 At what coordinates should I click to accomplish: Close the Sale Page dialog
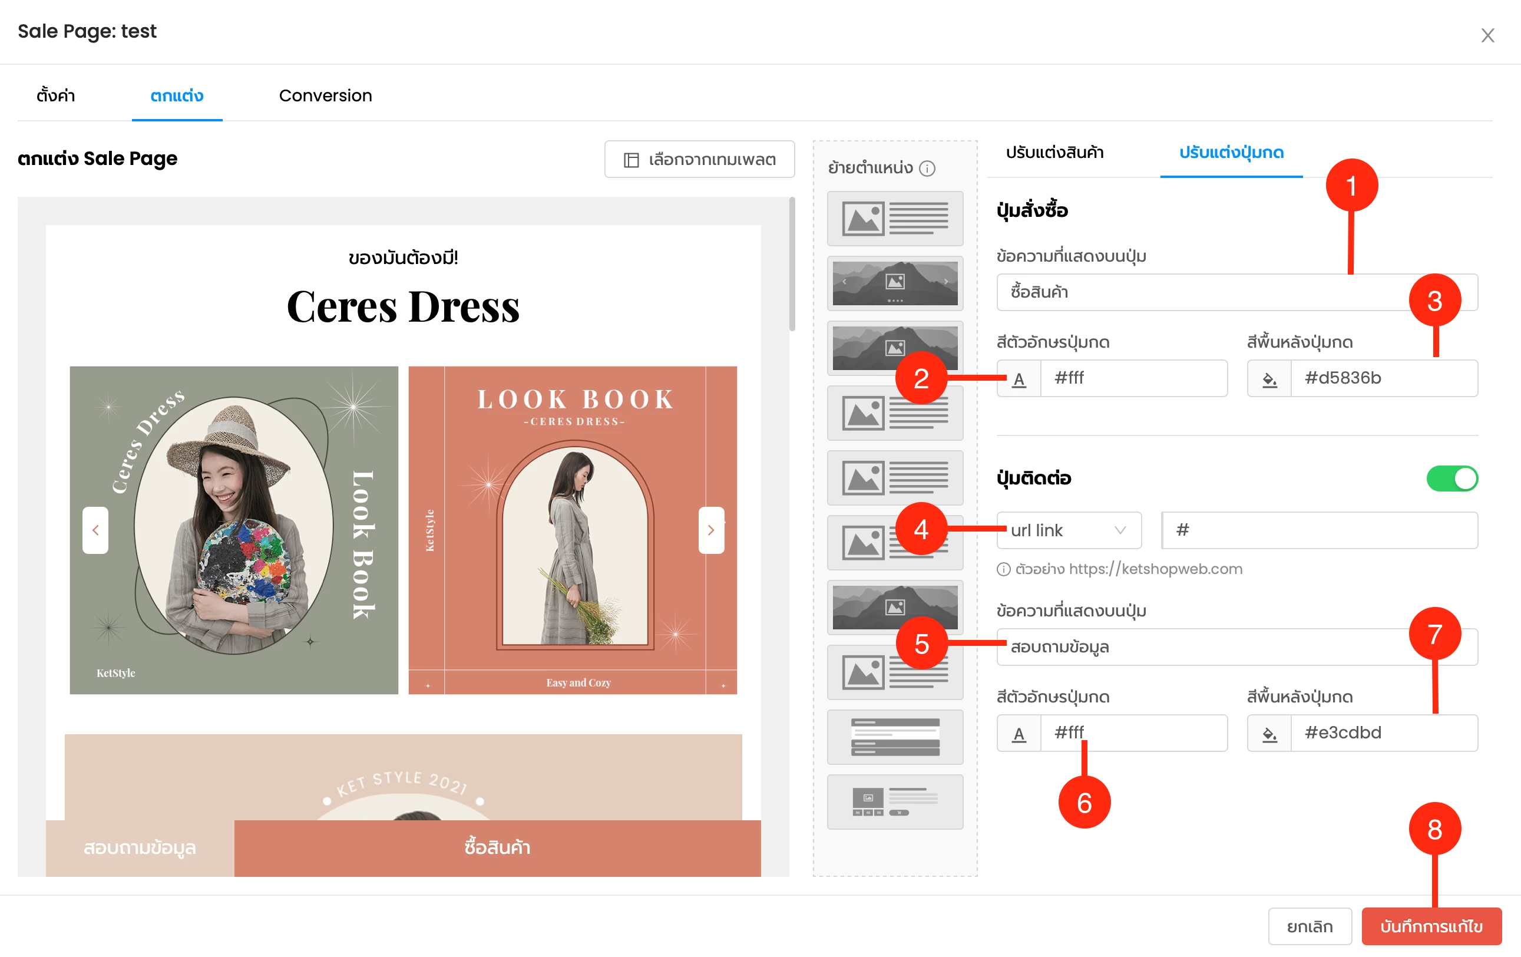pos(1487,35)
